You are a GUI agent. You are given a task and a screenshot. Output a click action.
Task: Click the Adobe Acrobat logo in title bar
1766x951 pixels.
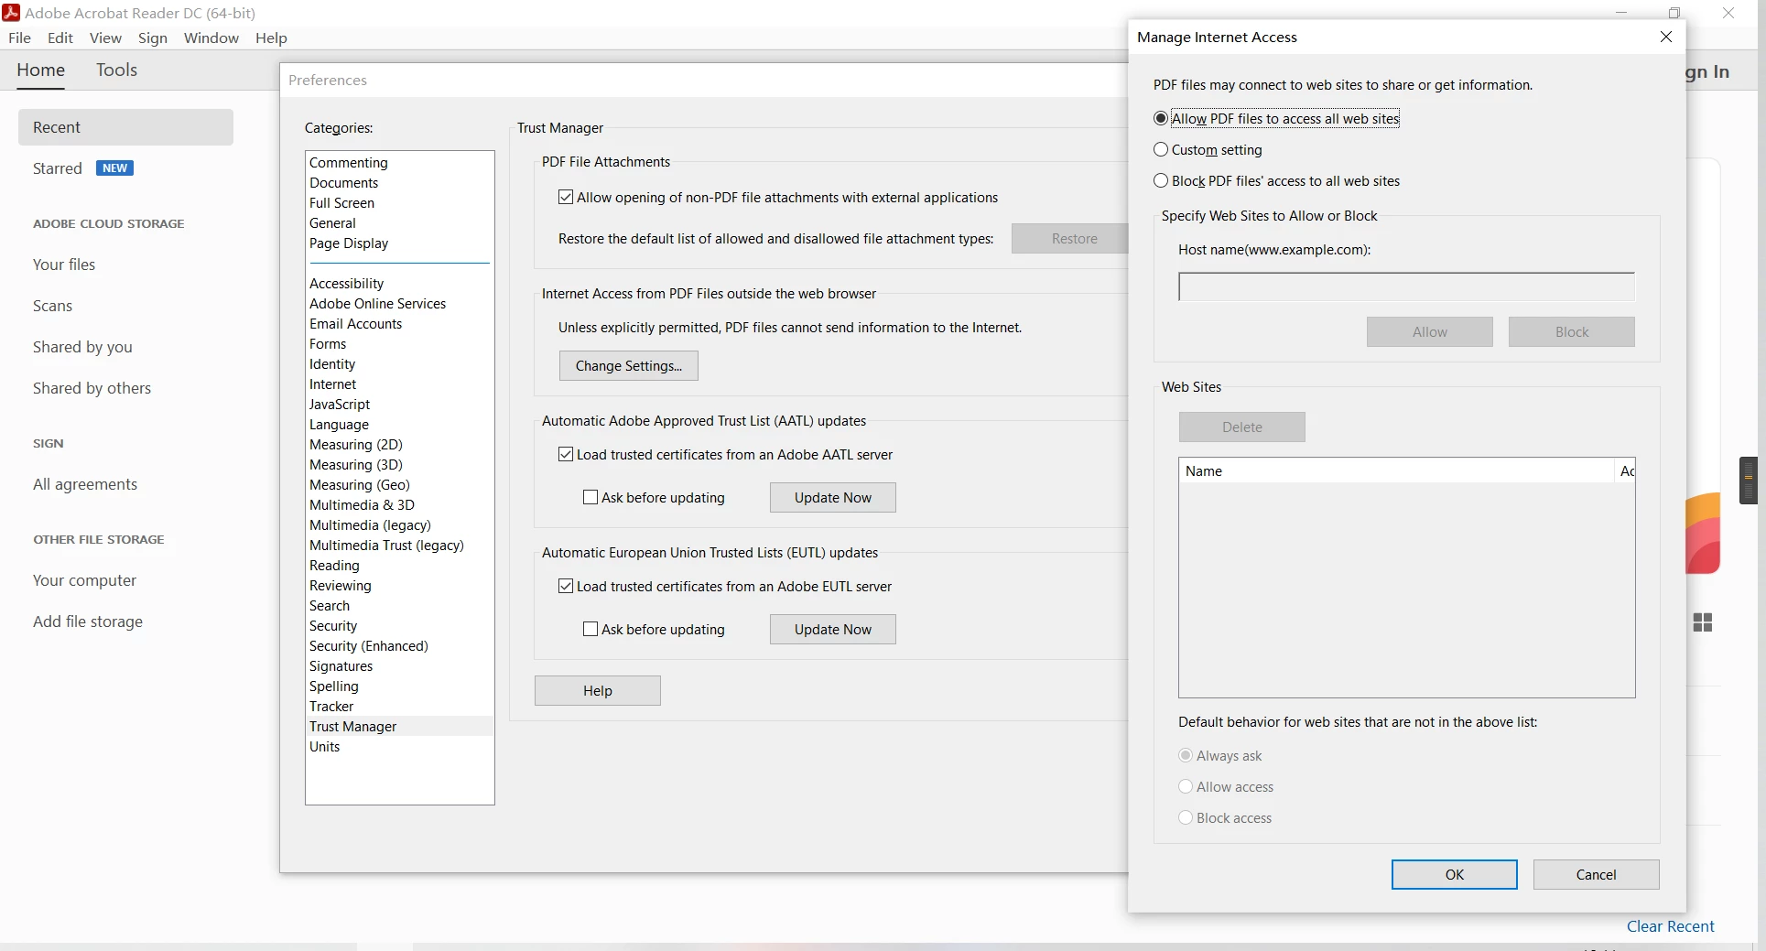11,13
